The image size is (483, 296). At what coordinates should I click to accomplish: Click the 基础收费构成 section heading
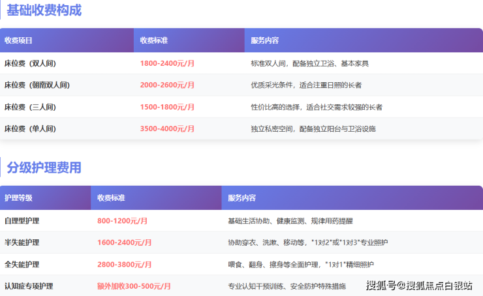tap(44, 10)
